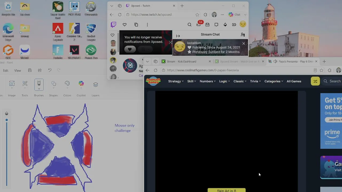Expand the Categories dropdown on Coolmath

tap(274, 81)
